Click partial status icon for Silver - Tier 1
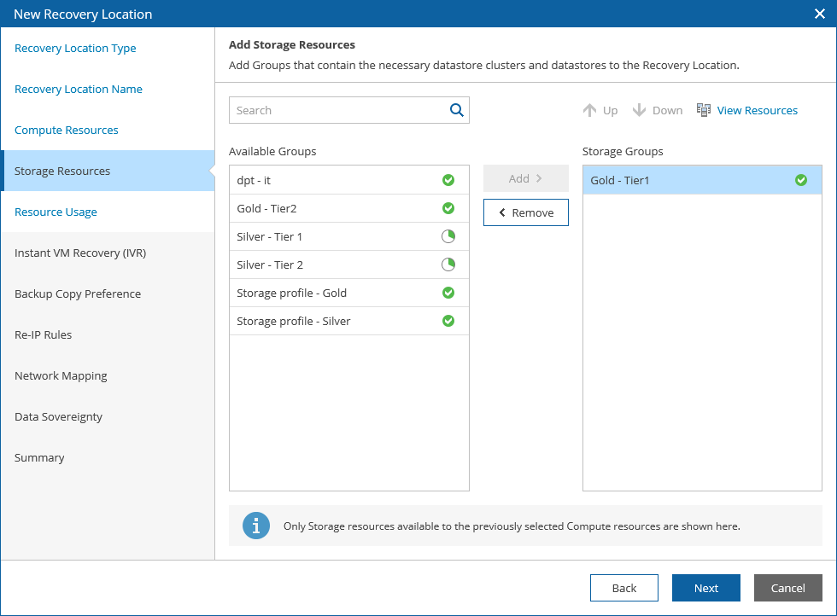This screenshot has width=837, height=616. click(x=448, y=236)
